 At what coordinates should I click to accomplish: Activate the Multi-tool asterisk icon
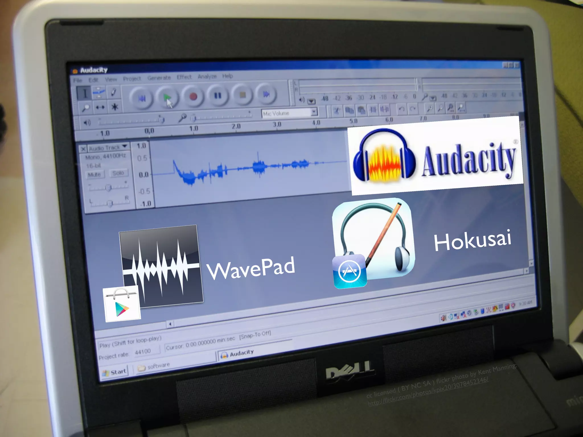point(115,107)
